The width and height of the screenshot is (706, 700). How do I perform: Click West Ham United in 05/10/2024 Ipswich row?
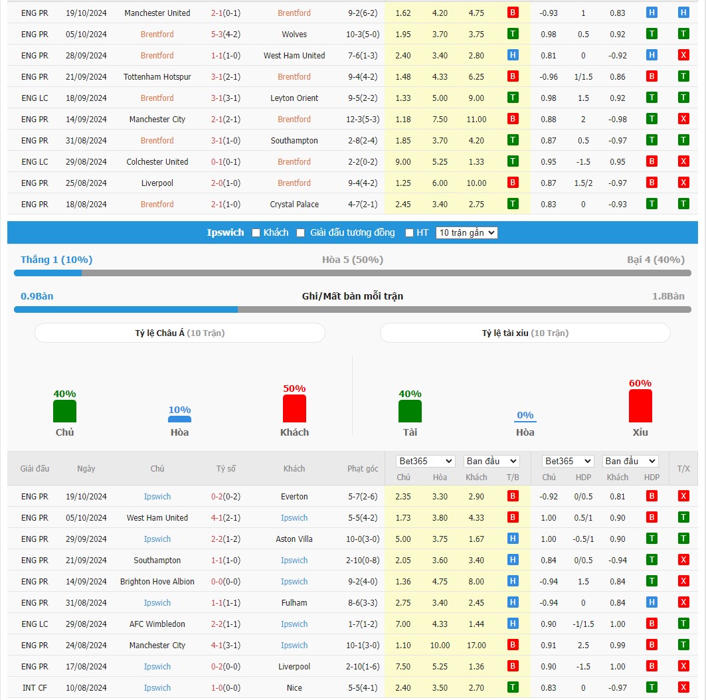(x=157, y=517)
